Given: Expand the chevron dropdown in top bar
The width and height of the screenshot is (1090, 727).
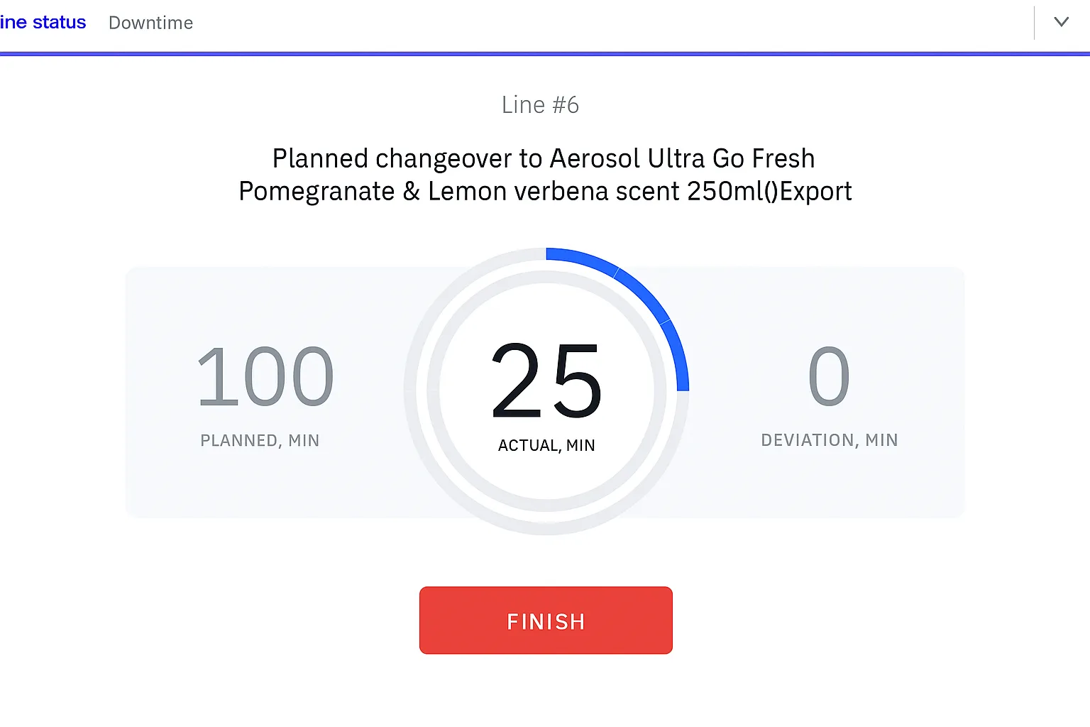Looking at the screenshot, I should click(x=1061, y=22).
